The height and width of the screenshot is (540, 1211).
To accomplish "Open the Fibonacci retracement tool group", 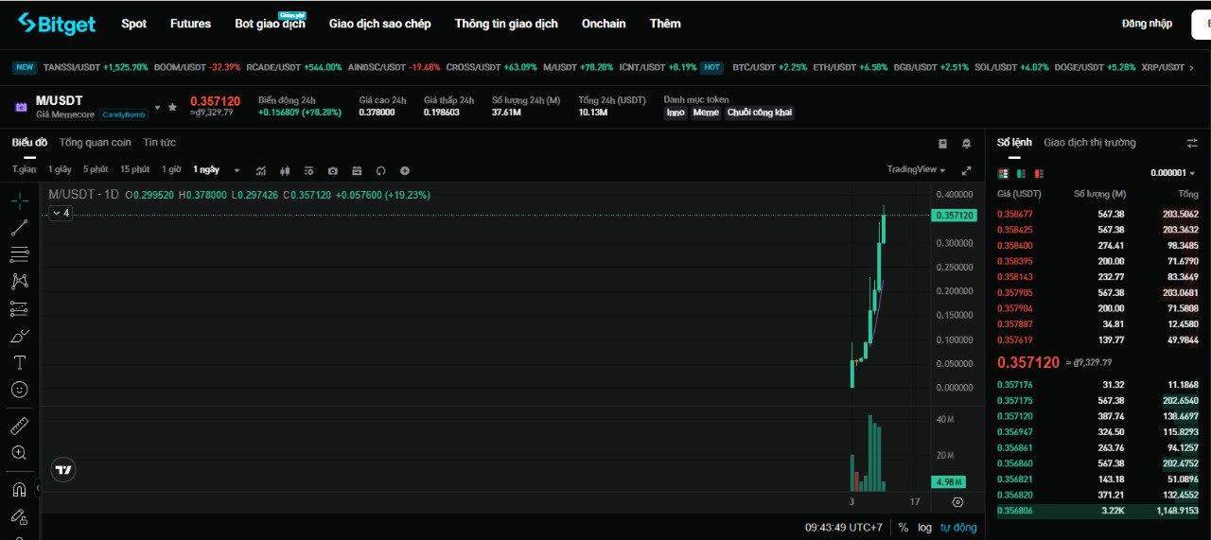I will tap(19, 254).
